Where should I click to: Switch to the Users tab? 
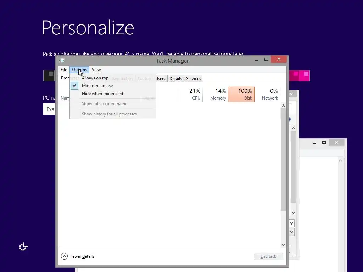click(x=161, y=79)
